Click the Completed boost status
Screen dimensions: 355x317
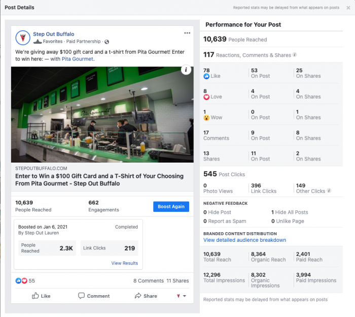126,227
